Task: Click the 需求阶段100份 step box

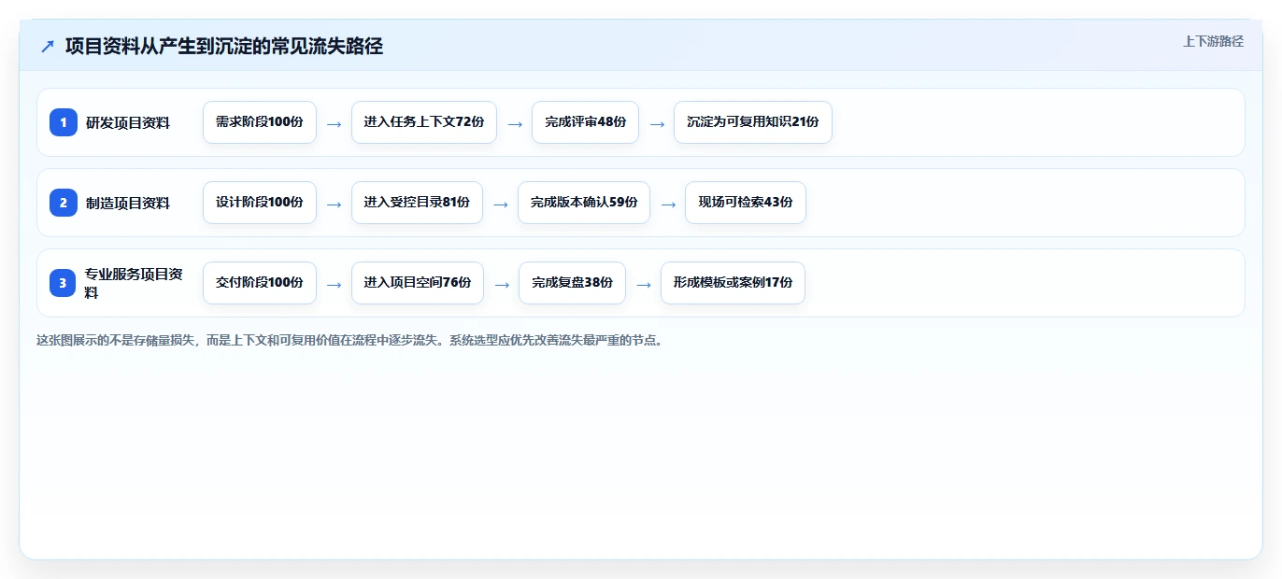Action: 260,122
